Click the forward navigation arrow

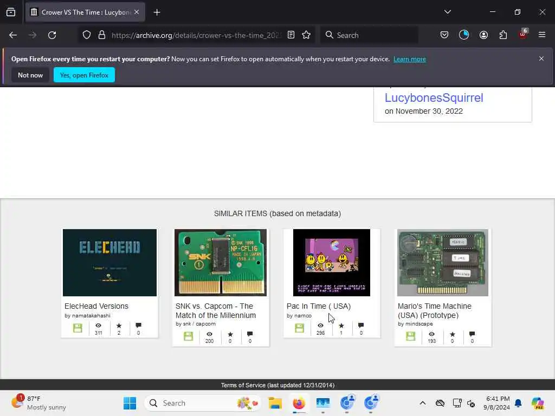[x=33, y=35]
